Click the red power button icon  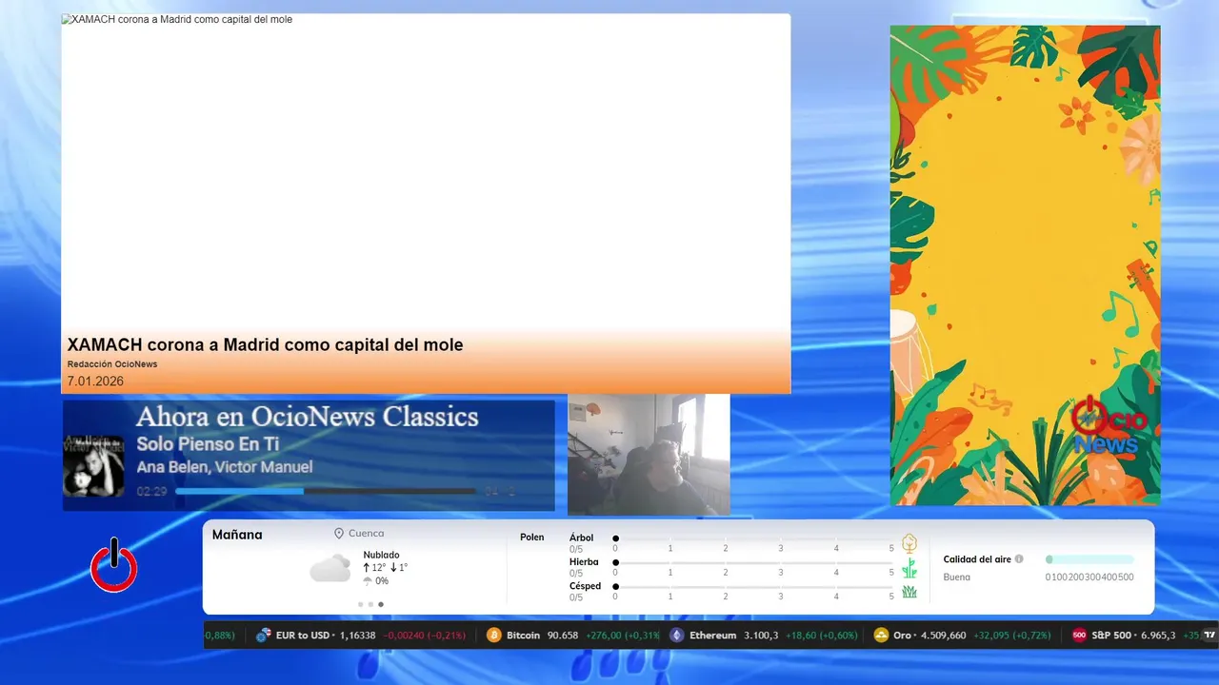pos(114,565)
